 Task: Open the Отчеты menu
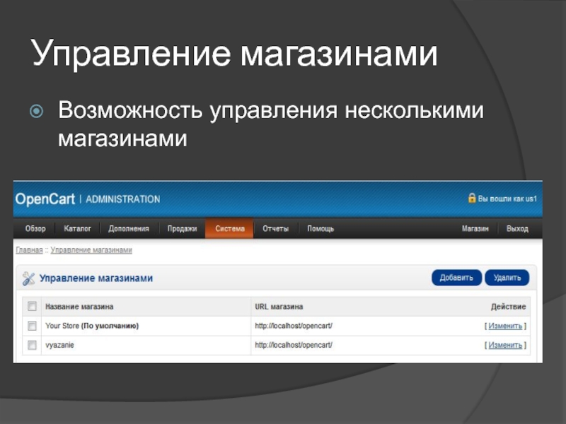coord(275,229)
